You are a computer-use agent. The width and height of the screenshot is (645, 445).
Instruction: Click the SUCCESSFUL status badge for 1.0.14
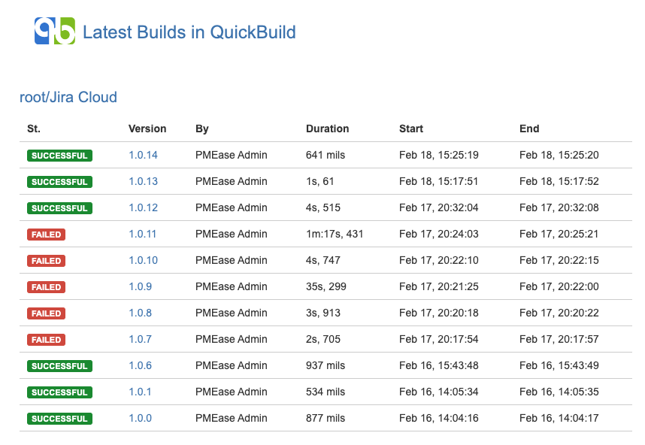[59, 156]
